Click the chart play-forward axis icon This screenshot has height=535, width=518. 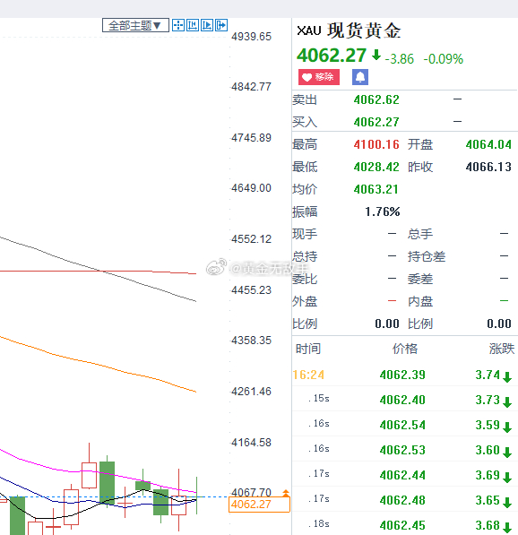click(207, 25)
